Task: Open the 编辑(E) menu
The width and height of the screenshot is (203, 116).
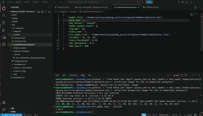Action: coord(18,2)
